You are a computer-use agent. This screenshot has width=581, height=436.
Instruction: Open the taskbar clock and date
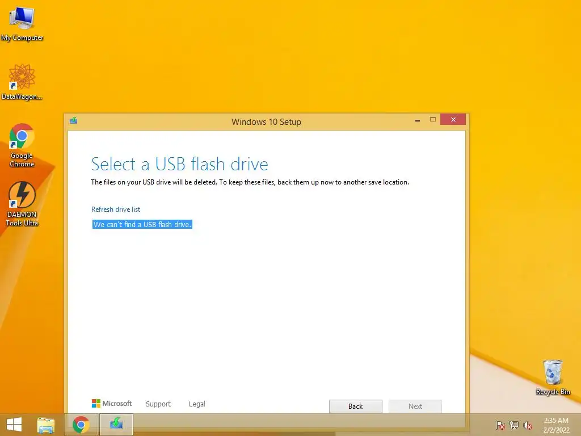(x=556, y=425)
